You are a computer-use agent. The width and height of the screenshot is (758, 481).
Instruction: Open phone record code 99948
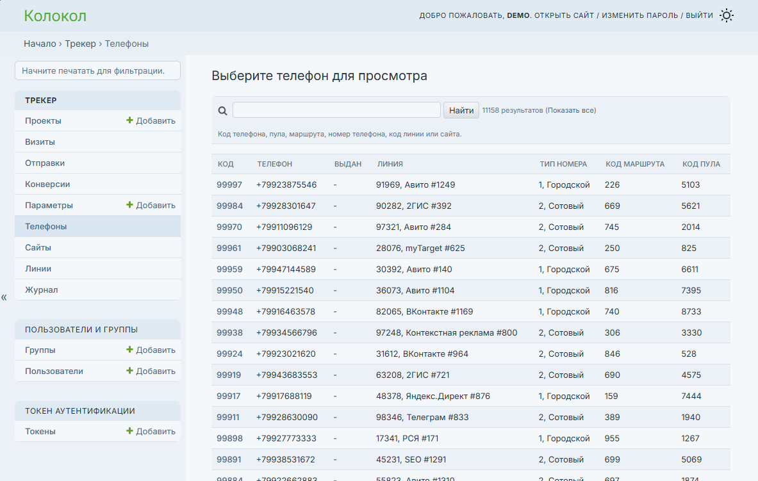tap(229, 312)
